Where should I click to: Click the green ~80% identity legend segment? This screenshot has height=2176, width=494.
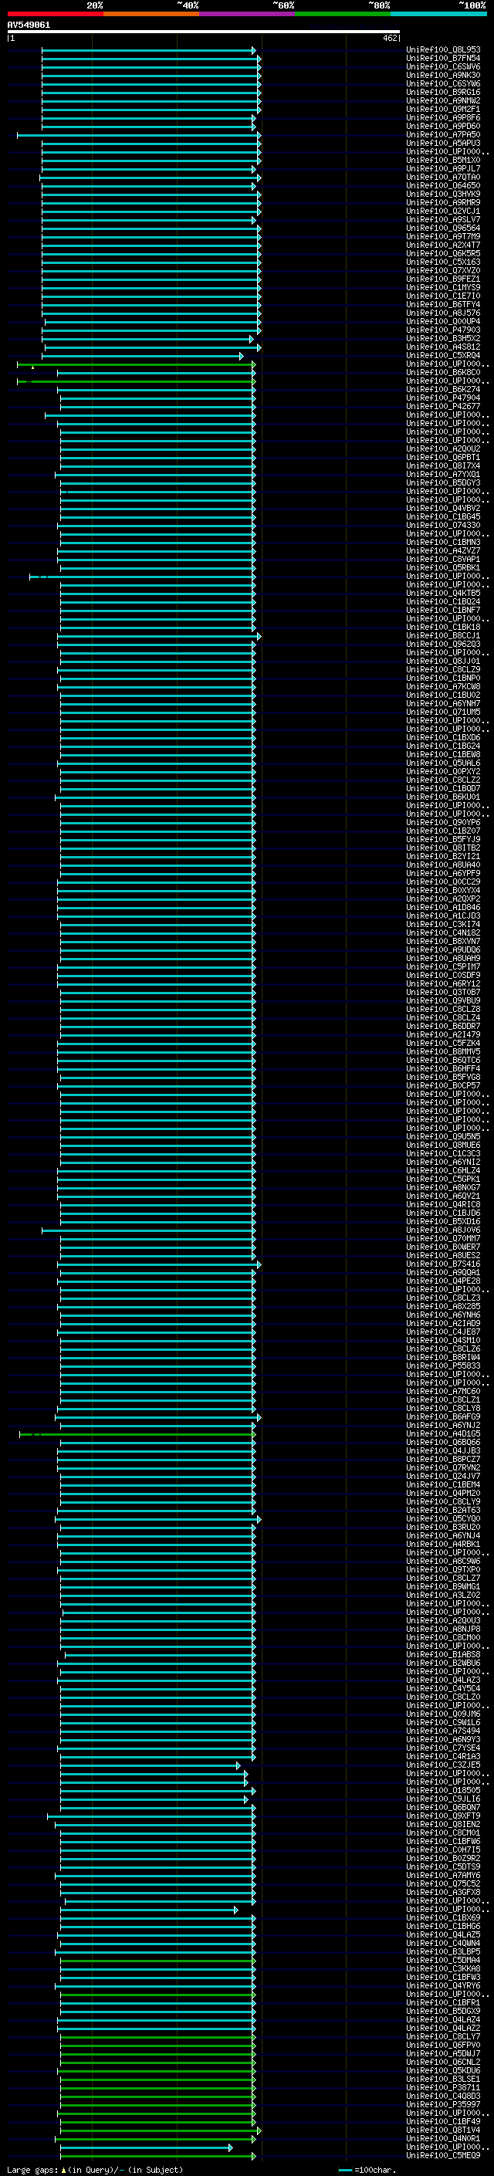343,15
